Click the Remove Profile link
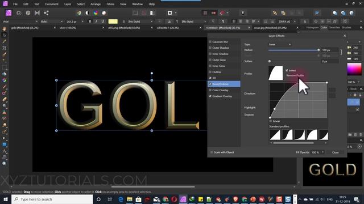364x204 pixels. [295, 75]
